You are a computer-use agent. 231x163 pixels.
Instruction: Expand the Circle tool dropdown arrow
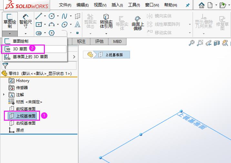[x=58, y=16]
